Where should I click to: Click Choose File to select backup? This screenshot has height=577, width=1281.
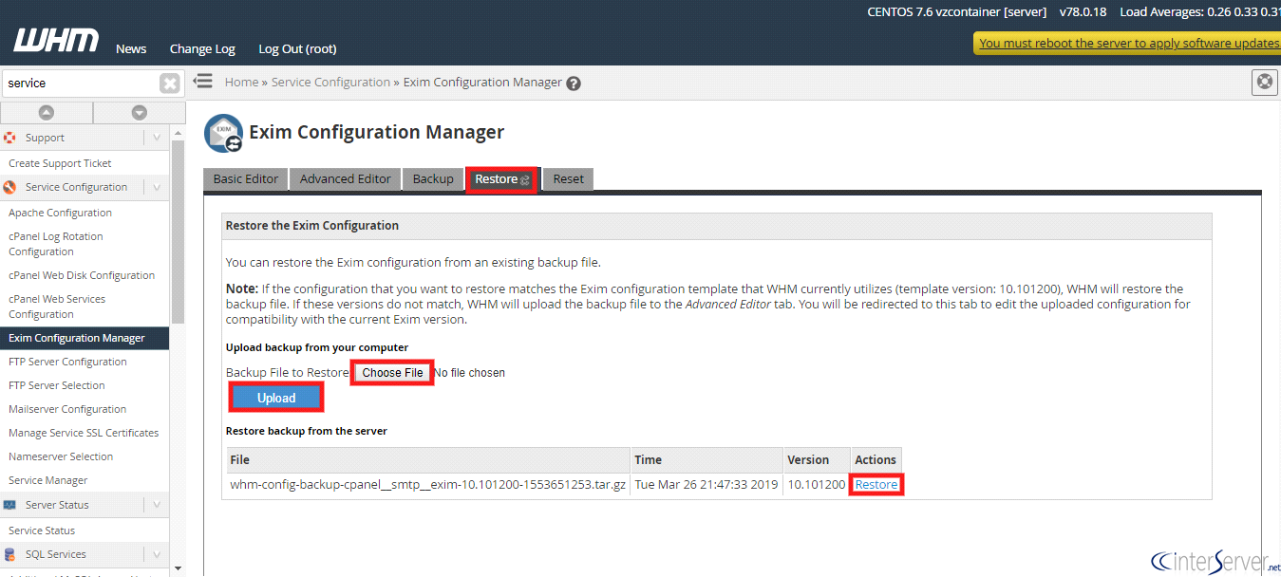coord(392,373)
